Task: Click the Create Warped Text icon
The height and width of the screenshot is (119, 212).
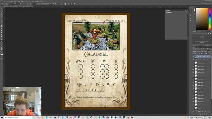Action: click(62, 4)
